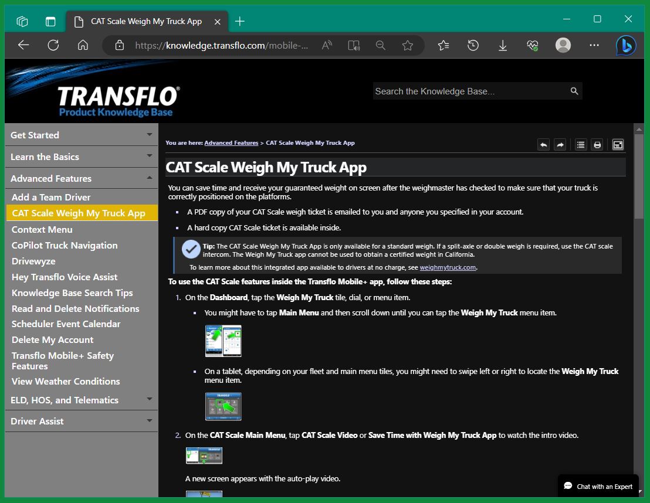The width and height of the screenshot is (650, 503).
Task: Open Scheduler Event Calendar topic
Action: point(66,324)
